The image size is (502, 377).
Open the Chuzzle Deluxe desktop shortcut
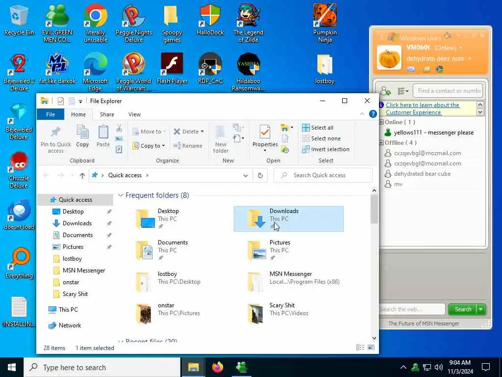(x=19, y=170)
